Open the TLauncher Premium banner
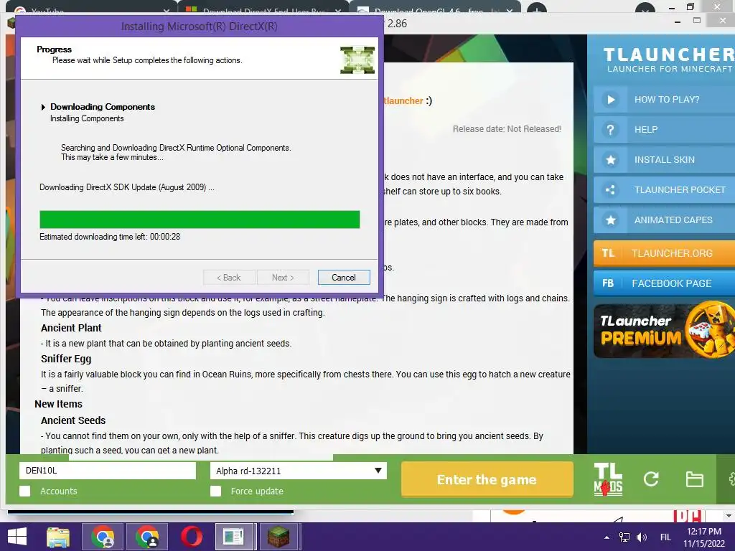Screen dimensions: 735x551 click(664, 331)
